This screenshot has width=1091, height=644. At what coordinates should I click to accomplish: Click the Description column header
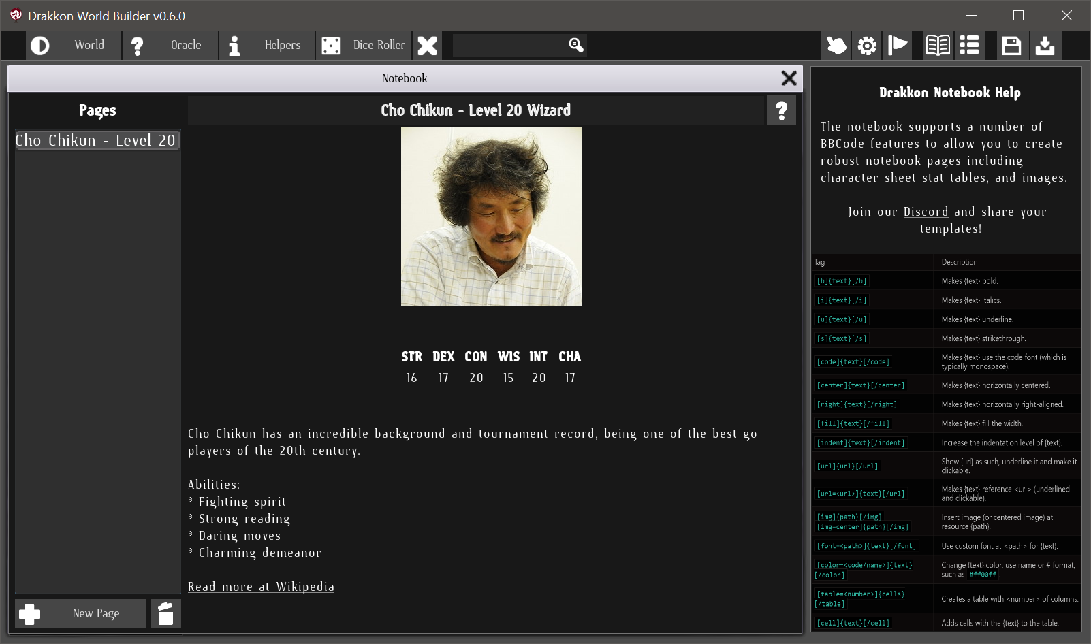pos(960,262)
